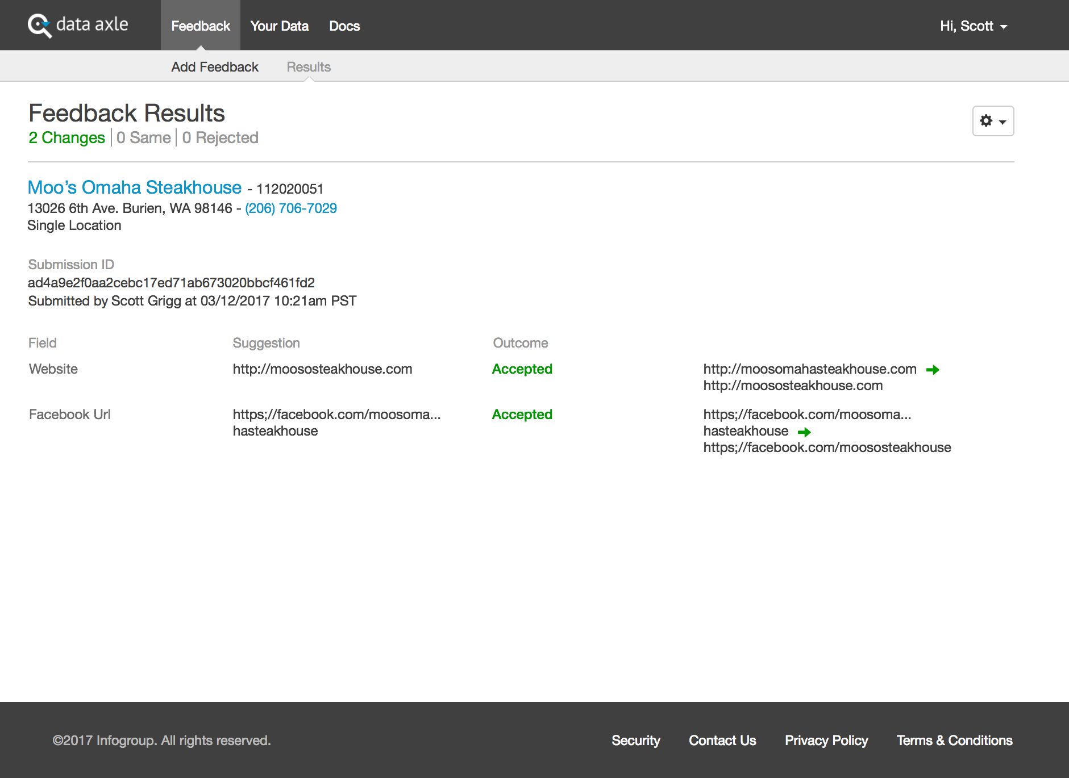This screenshot has height=778, width=1069.
Task: View Terms & Conditions page
Action: point(954,741)
